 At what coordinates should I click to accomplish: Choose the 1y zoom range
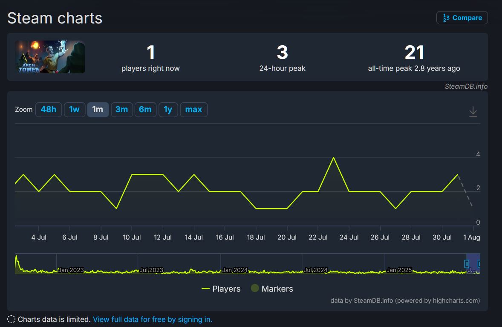168,110
